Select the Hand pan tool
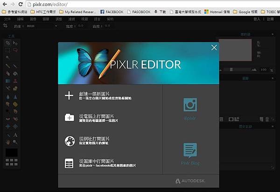Viewport: 280px width, 192px height. [x=7, y=142]
